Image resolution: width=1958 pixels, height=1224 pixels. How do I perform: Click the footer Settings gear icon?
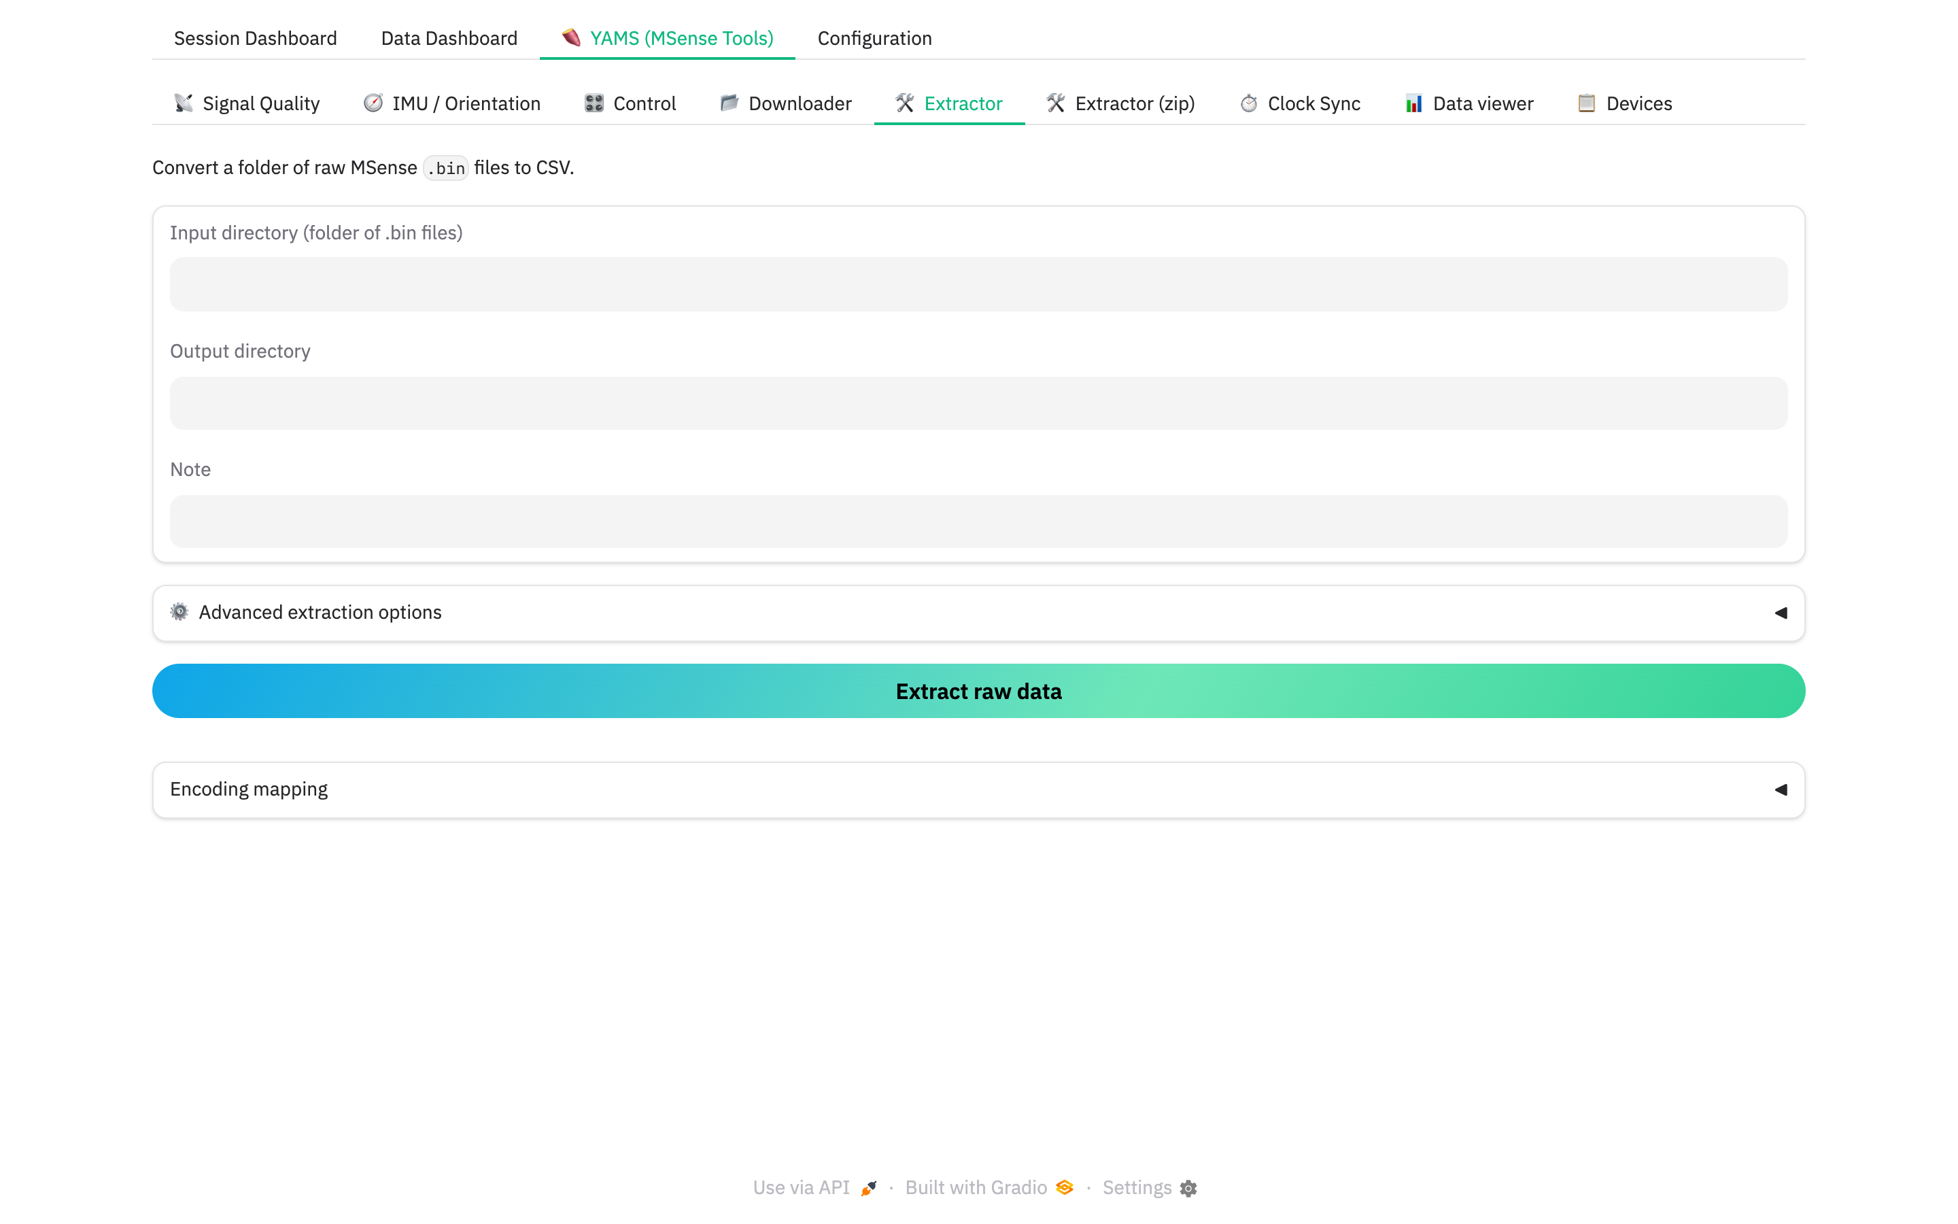[1188, 1187]
